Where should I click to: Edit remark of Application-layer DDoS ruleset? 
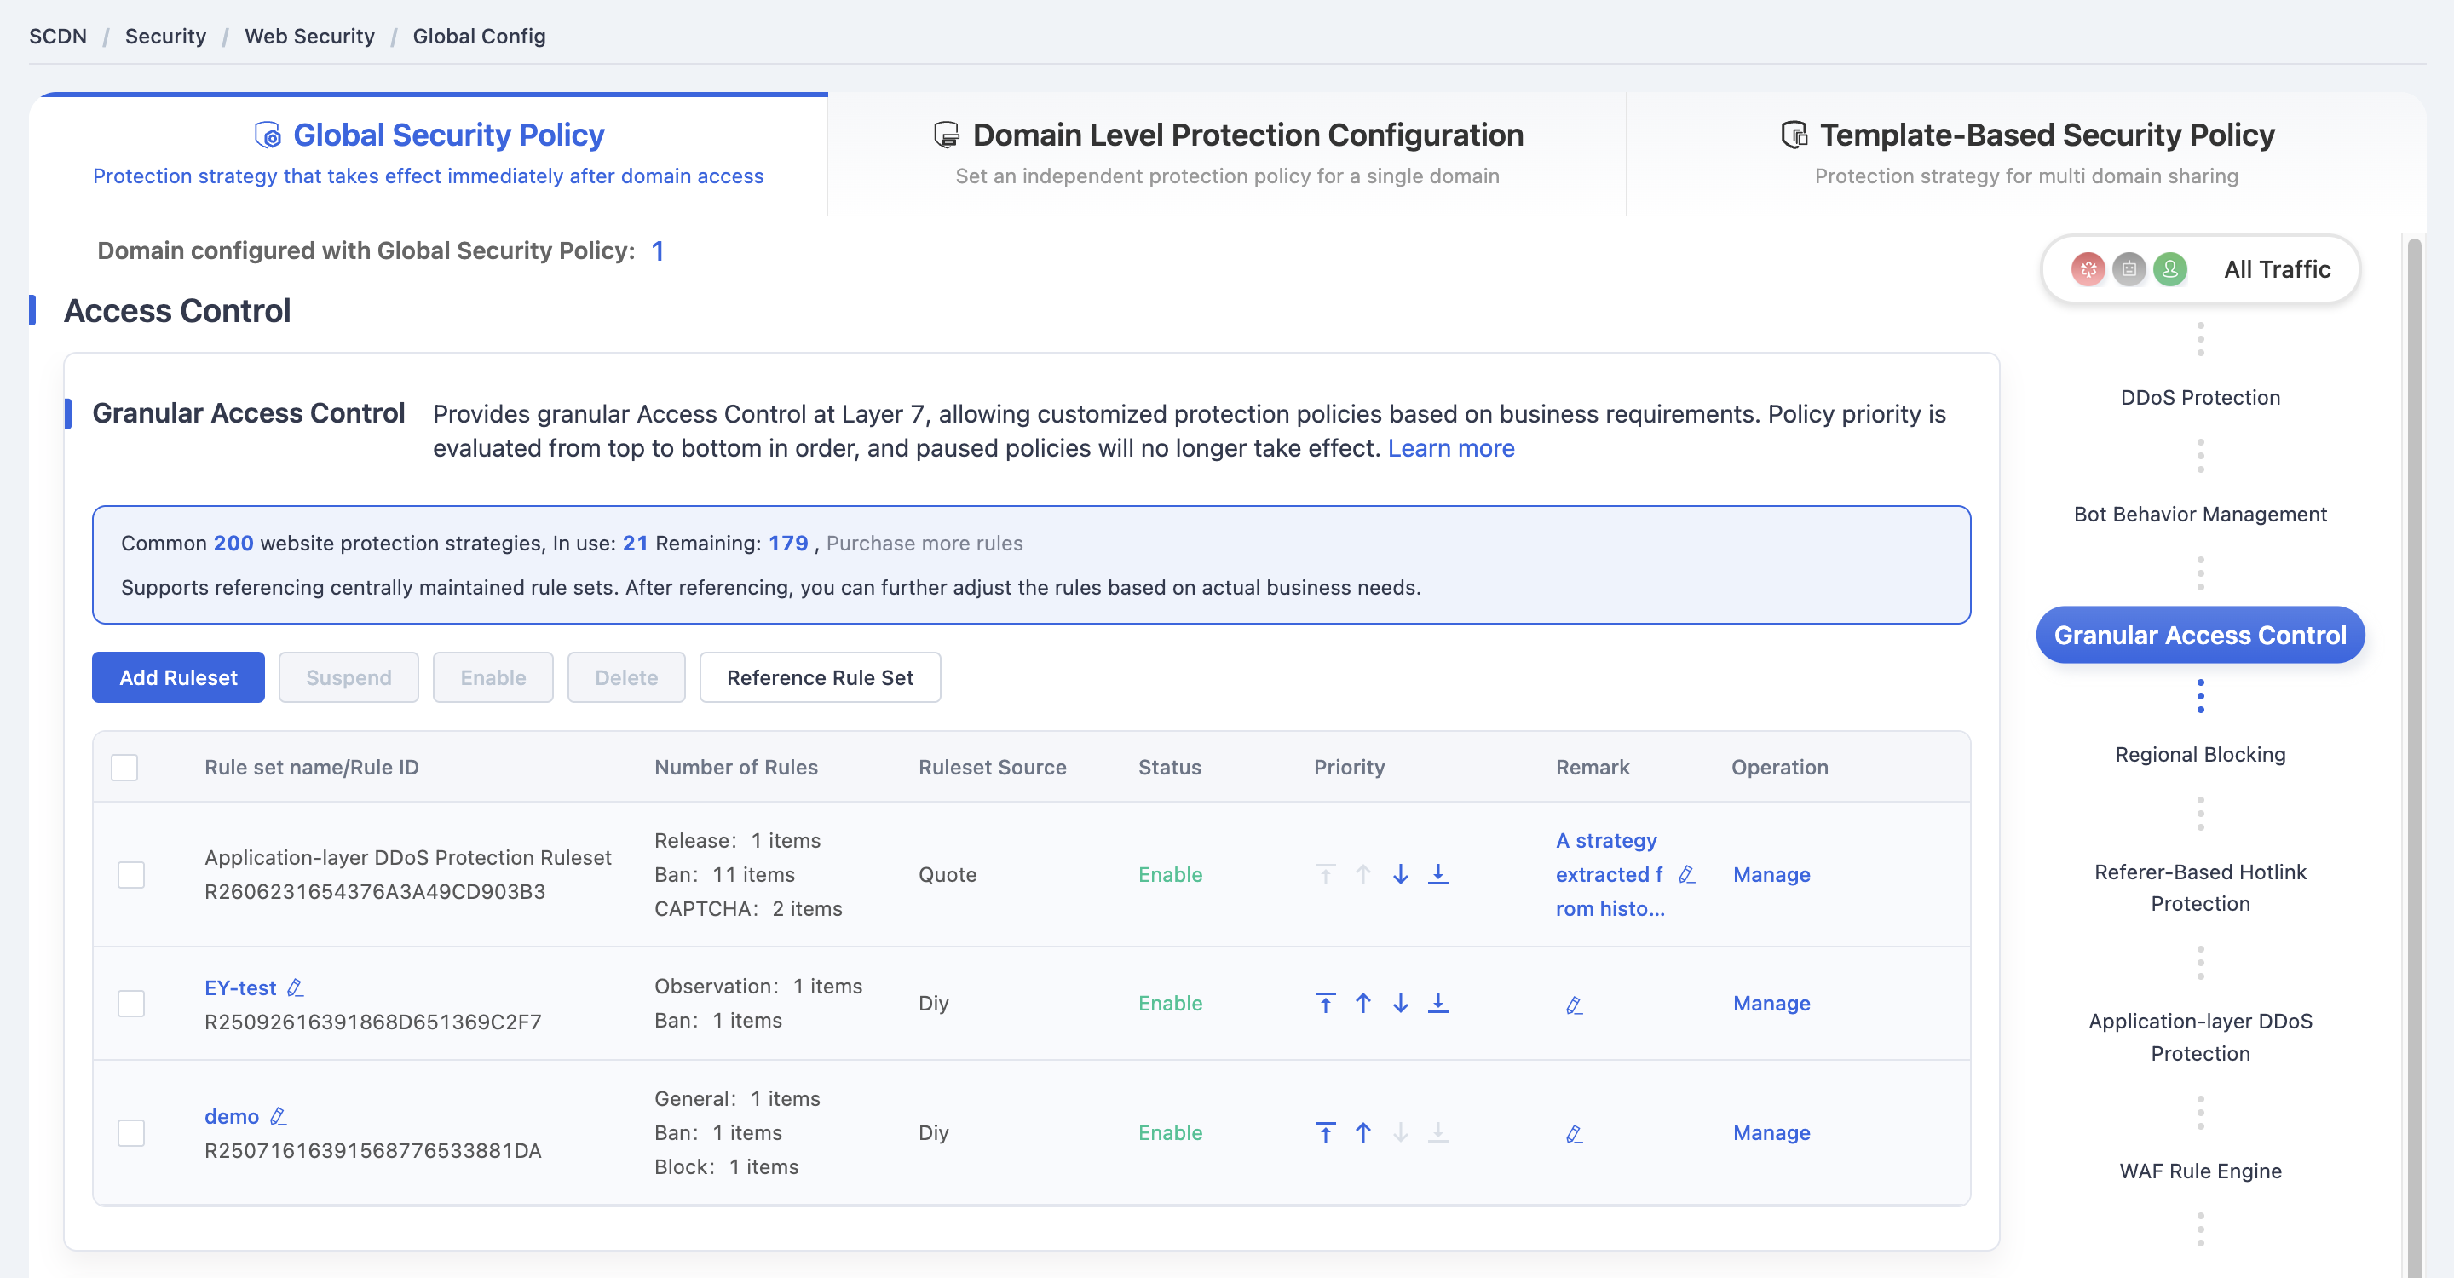1686,874
